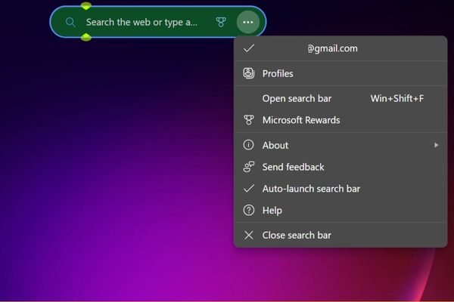Click the magnifier icon in the search bar
The height and width of the screenshot is (302, 454).
pyautogui.click(x=70, y=23)
